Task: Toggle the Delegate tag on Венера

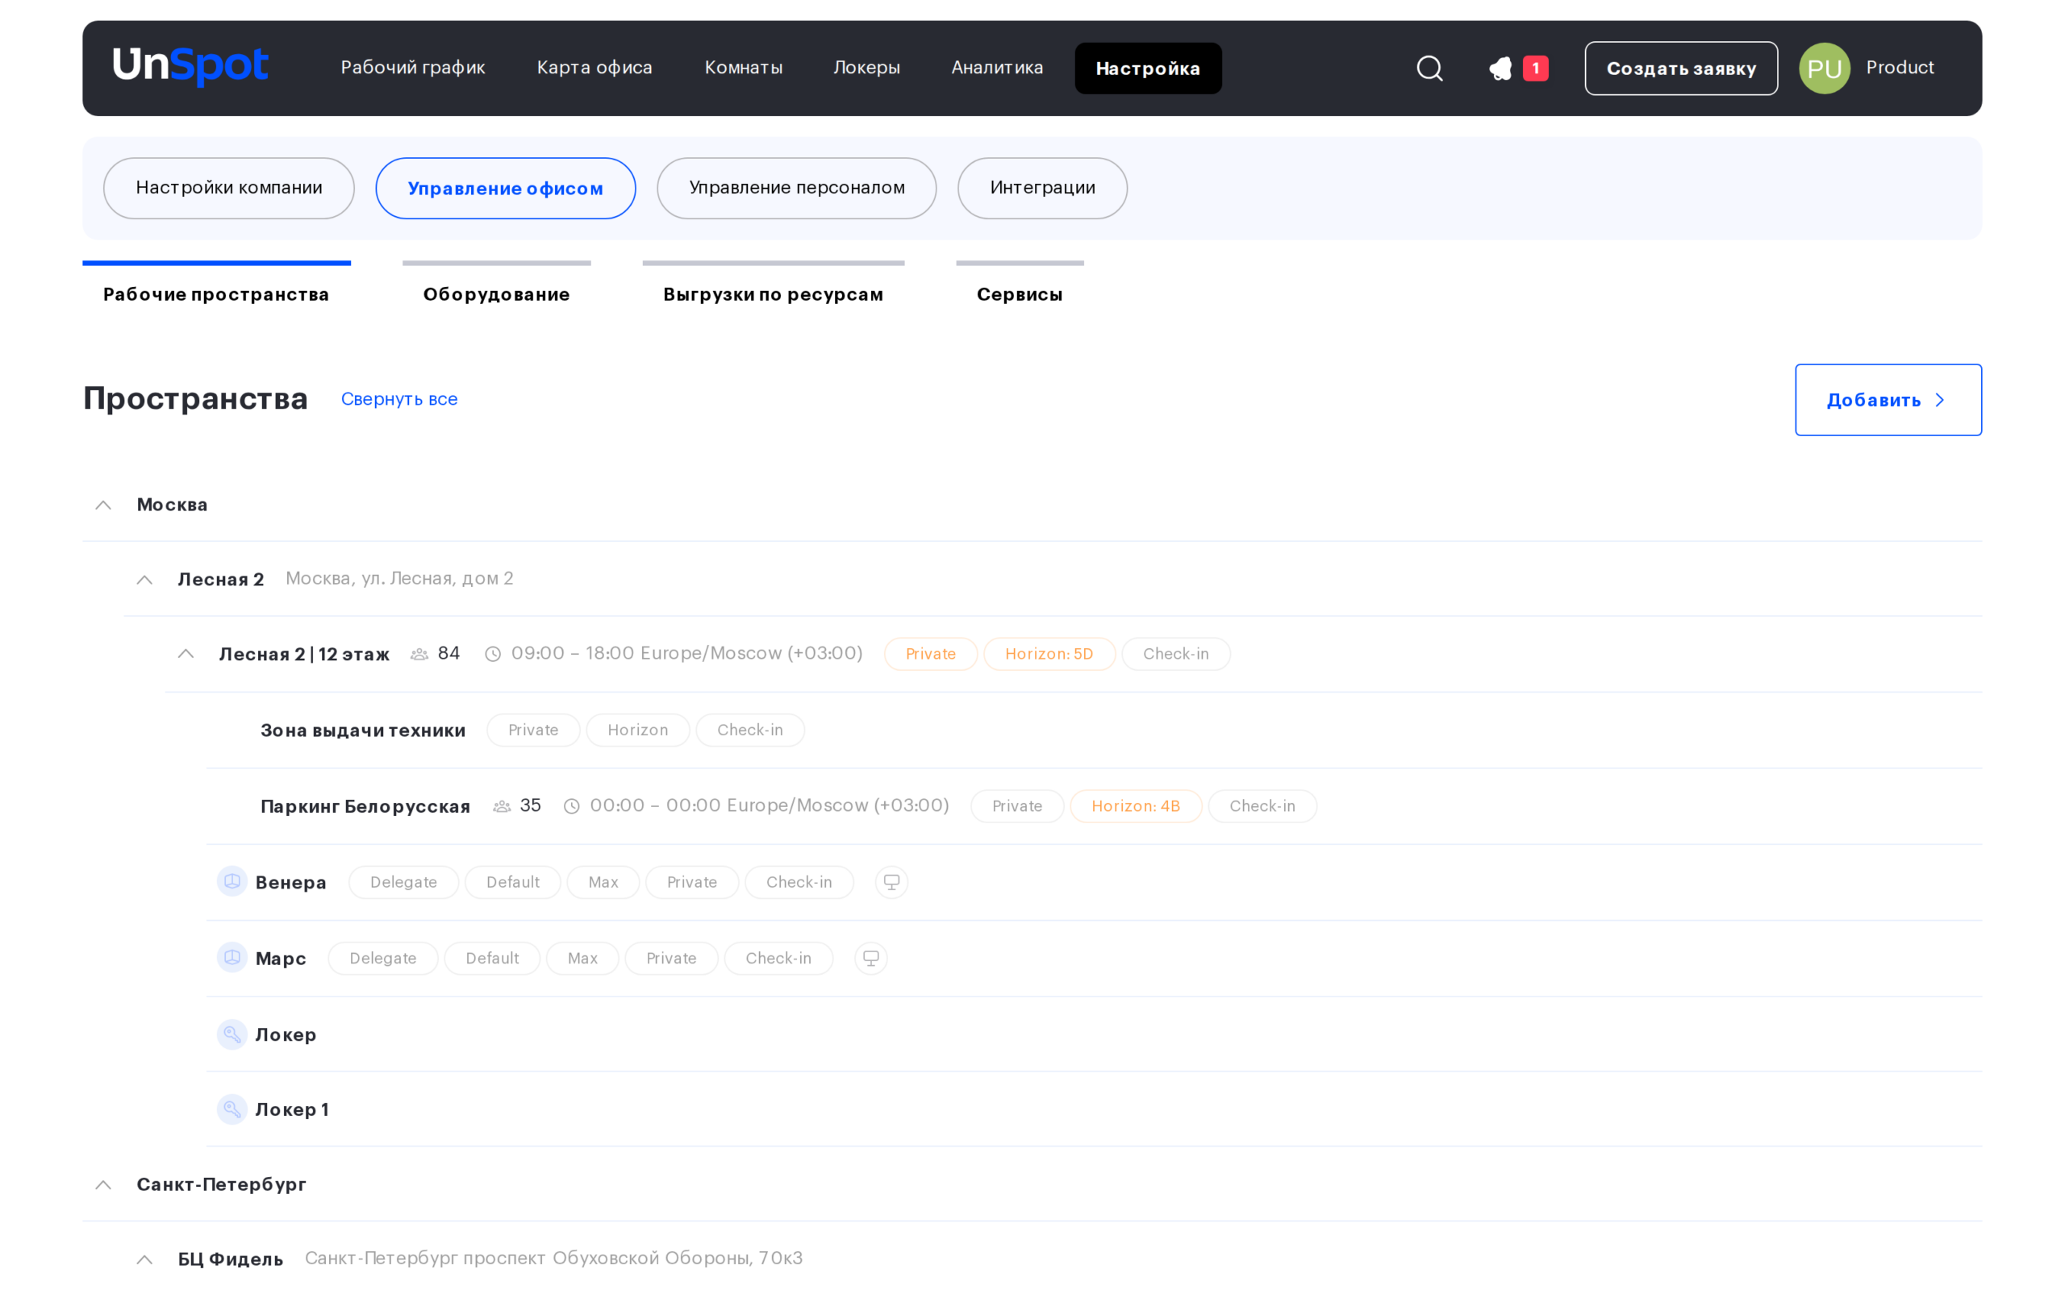Action: click(403, 882)
